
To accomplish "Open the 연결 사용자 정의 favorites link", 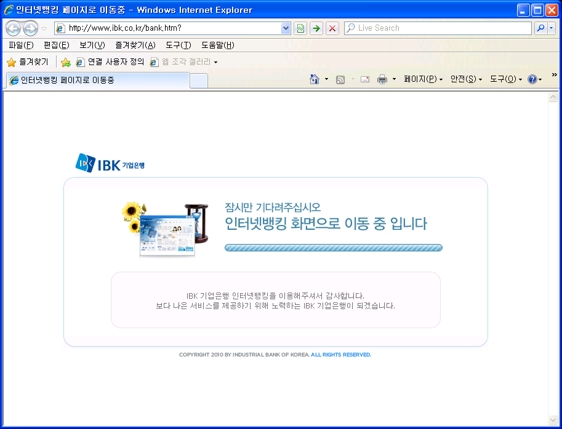I will pos(110,62).
